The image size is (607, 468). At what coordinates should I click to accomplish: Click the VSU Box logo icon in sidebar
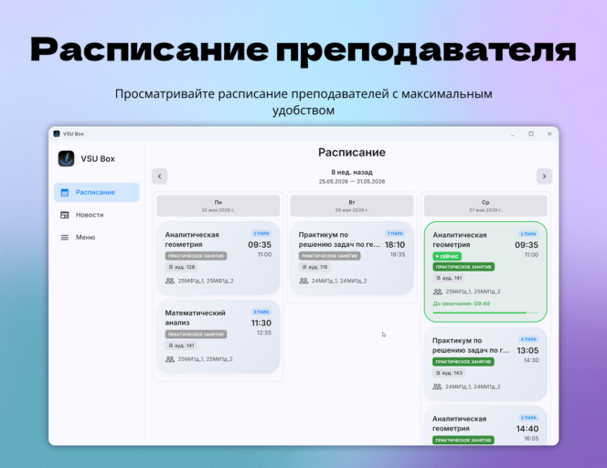pos(66,159)
